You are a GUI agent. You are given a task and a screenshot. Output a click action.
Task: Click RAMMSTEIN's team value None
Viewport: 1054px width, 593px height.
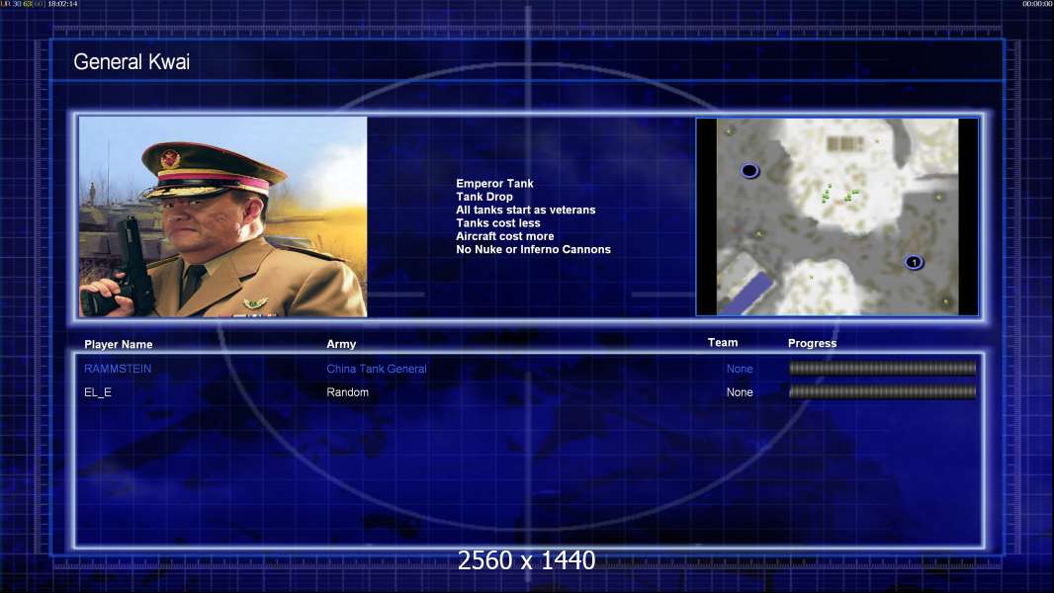click(740, 369)
